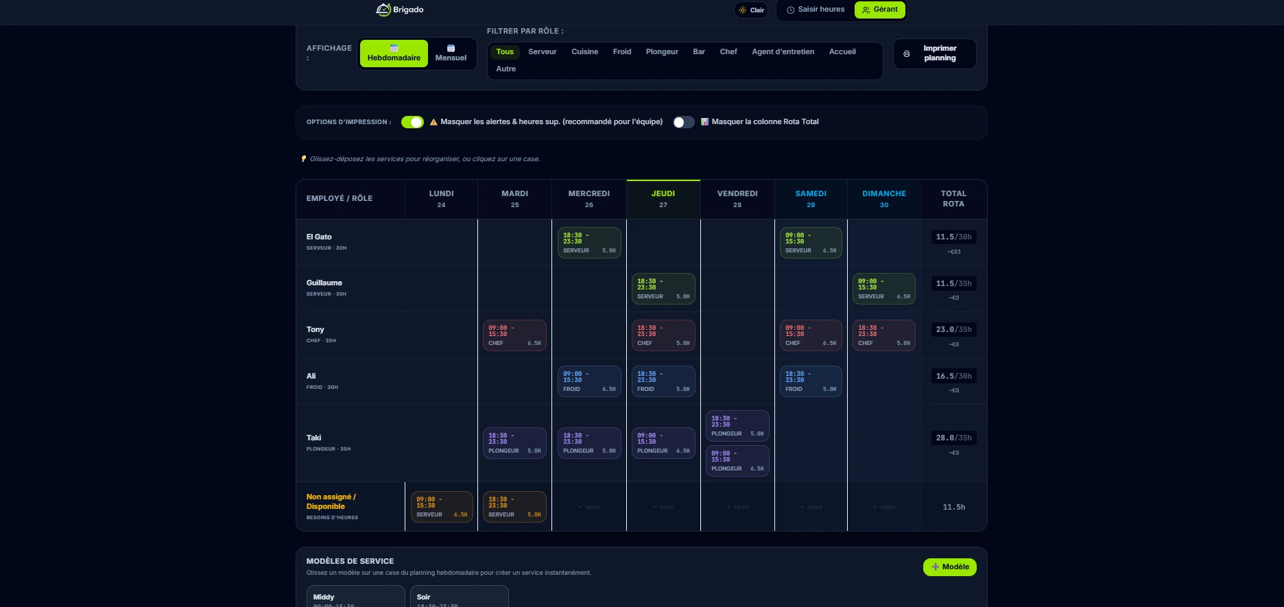Click the Brigado logo icon
Image resolution: width=1284 pixels, height=607 pixels.
pos(383,10)
